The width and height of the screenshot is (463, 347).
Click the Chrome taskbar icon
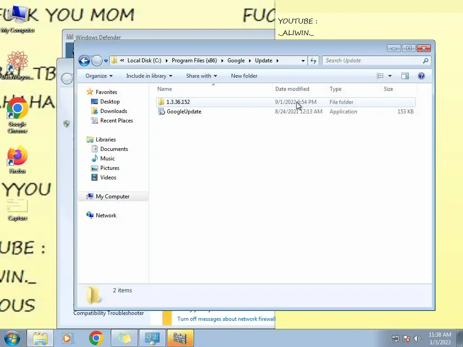coord(96,338)
